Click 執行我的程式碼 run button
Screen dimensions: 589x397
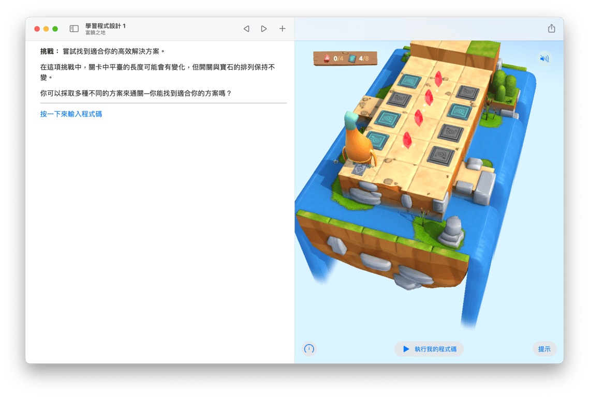tap(429, 349)
